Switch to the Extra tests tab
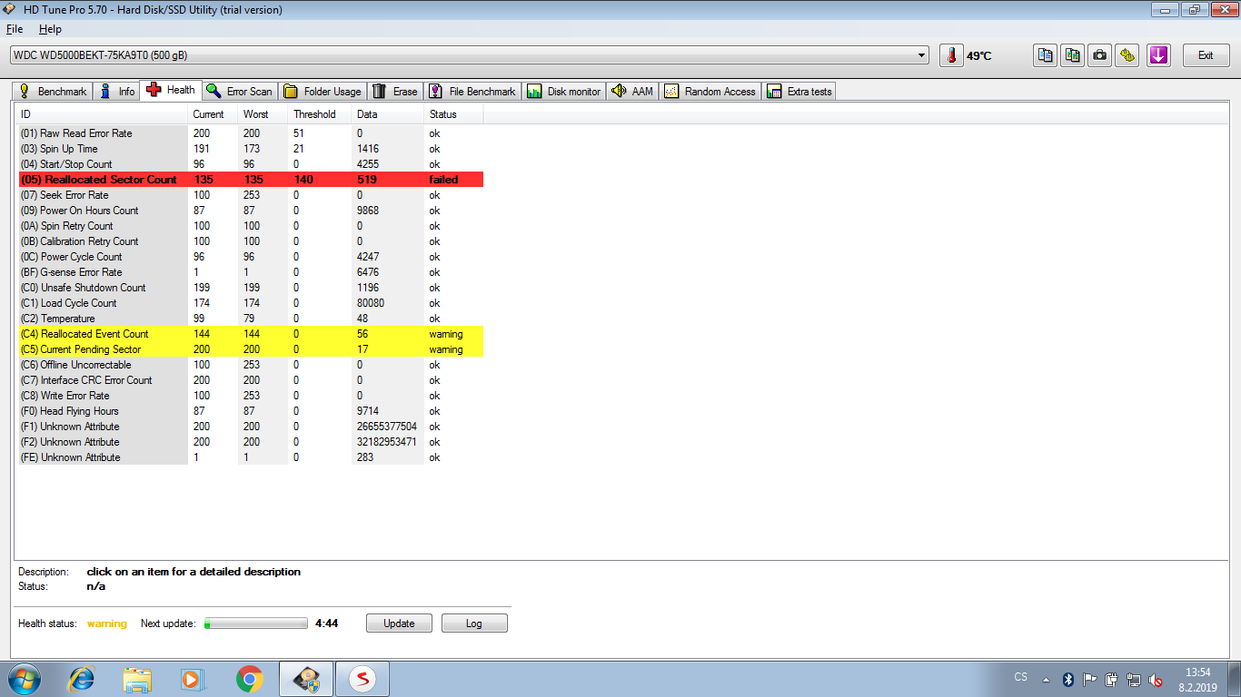Image resolution: width=1241 pixels, height=697 pixels. pyautogui.click(x=799, y=91)
